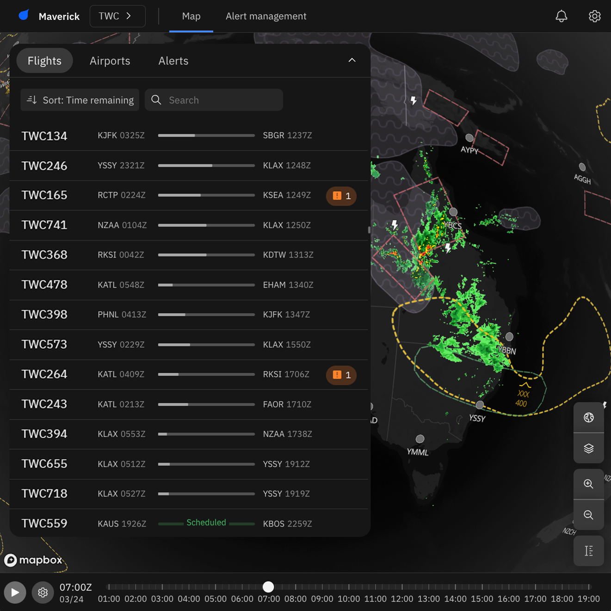Click the 07:00Z current time display
The height and width of the screenshot is (611, 611).
76,587
